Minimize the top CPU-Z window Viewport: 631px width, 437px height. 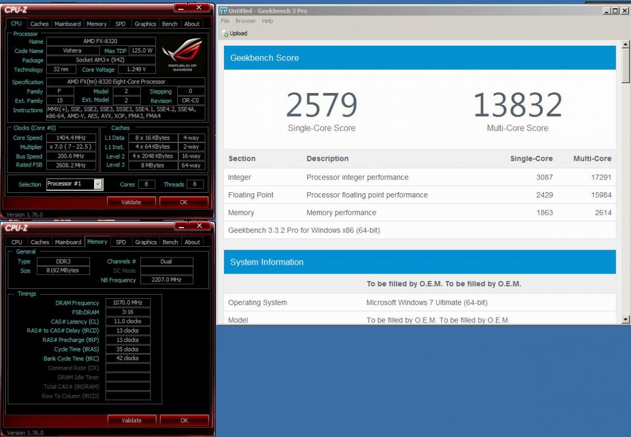point(181,7)
